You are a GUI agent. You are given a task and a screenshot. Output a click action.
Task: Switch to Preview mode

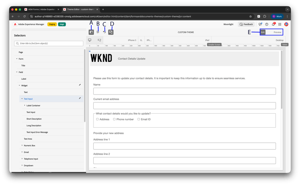pos(278,32)
